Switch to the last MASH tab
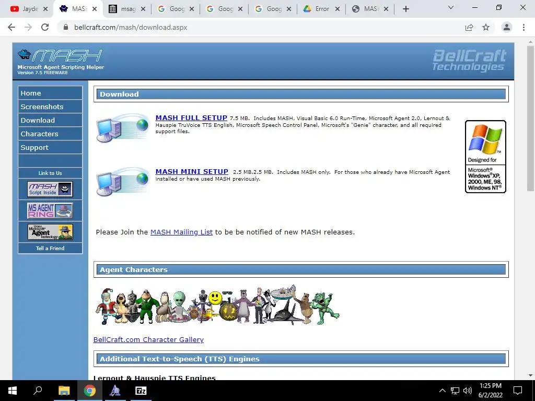This screenshot has width=535, height=401. 370,9
